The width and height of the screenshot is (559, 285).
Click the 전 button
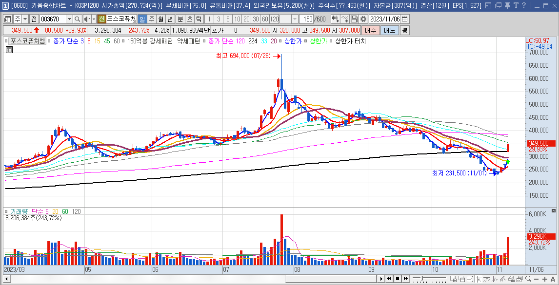click(34, 19)
